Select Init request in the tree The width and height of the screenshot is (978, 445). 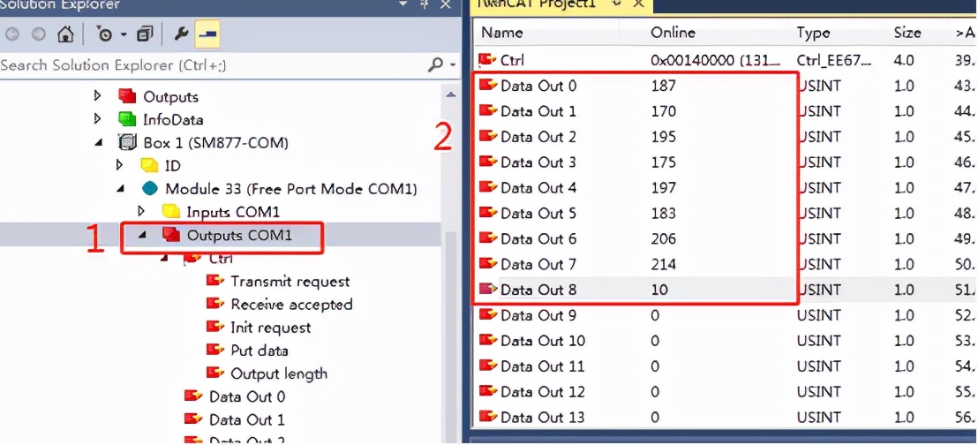point(270,328)
